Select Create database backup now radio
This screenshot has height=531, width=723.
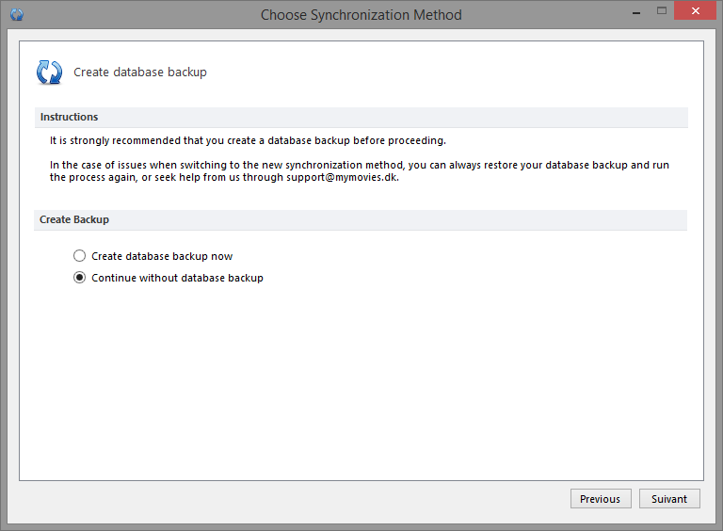(79, 256)
